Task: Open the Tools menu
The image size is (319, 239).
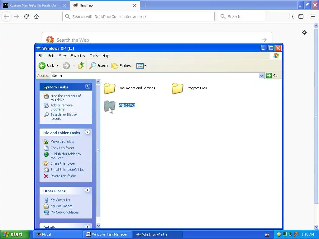Action: pos(93,56)
